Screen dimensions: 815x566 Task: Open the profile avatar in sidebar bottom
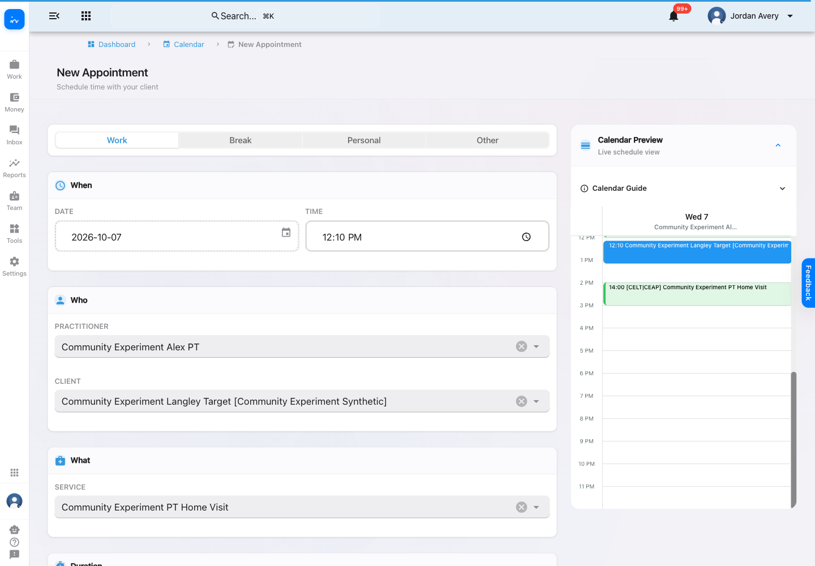pos(15,501)
